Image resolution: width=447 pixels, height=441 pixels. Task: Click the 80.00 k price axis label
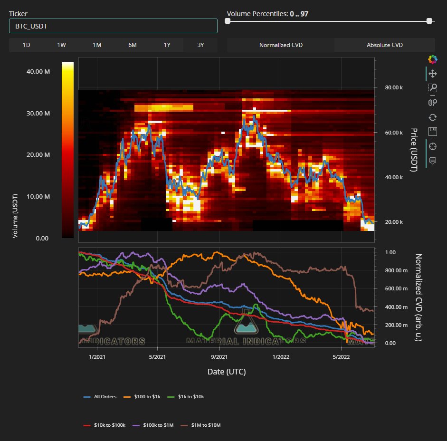[x=394, y=87]
